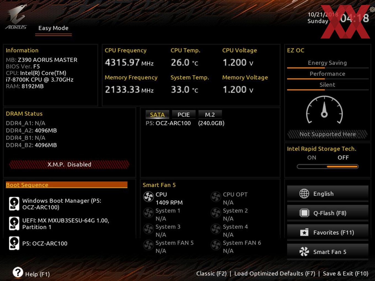The image size is (375, 281).
Task: Click drive icon beside P5: OCZ-ARC100 boot entry
Action: pyautogui.click(x=14, y=243)
